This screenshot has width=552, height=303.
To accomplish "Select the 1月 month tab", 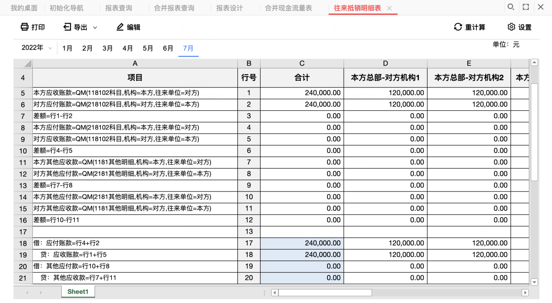I will tap(67, 48).
